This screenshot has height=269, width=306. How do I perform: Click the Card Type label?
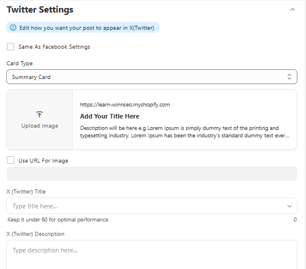point(19,64)
